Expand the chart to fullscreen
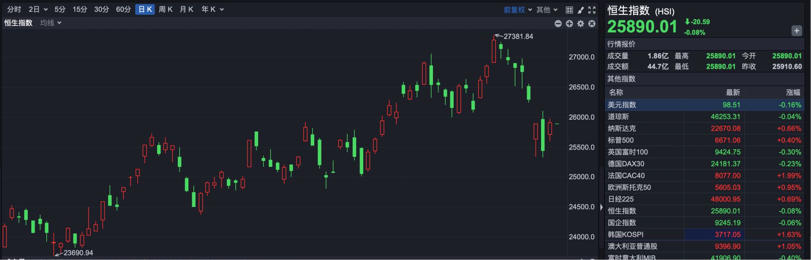811x260 pixels. 592,10
